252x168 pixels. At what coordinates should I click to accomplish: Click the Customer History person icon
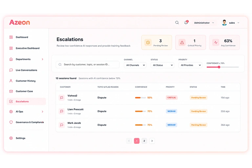11,81
